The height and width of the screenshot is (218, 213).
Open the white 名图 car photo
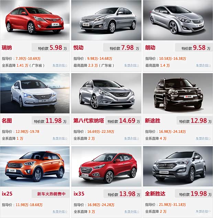click(35, 93)
